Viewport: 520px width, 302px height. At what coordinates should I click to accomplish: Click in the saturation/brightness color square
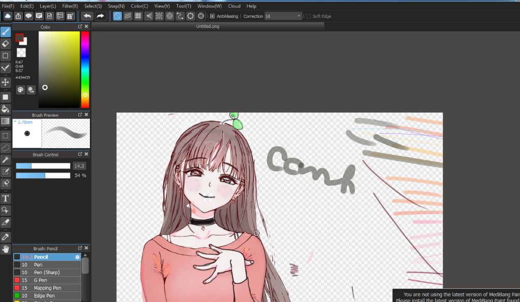point(59,70)
